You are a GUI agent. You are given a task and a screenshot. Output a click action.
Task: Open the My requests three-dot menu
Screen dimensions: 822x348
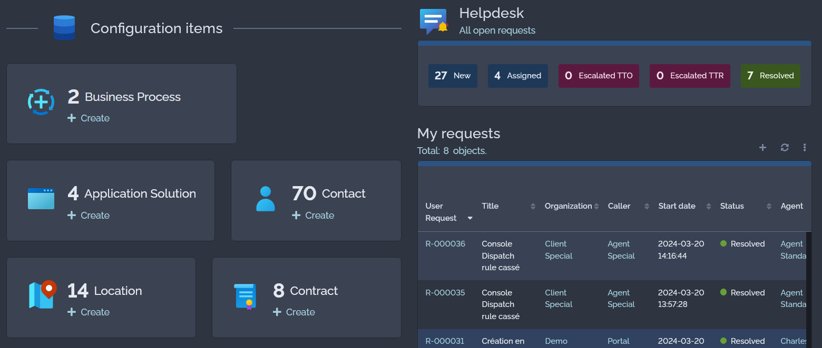pyautogui.click(x=805, y=148)
